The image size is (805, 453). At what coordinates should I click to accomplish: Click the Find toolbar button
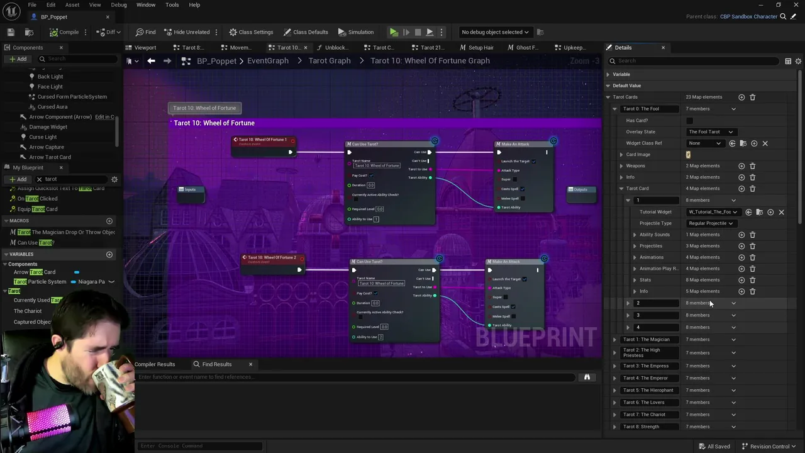pyautogui.click(x=146, y=32)
